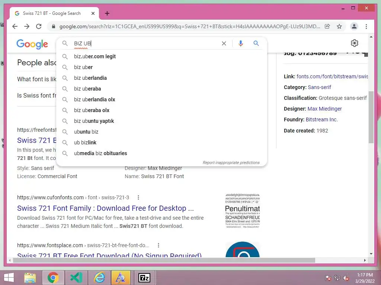Open Max Miedinger designer link
This screenshot has height=285, width=381.
point(324,109)
